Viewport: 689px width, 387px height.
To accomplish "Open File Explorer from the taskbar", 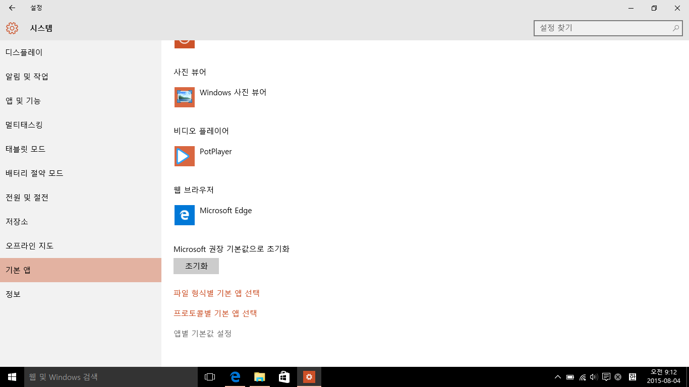I will (259, 377).
